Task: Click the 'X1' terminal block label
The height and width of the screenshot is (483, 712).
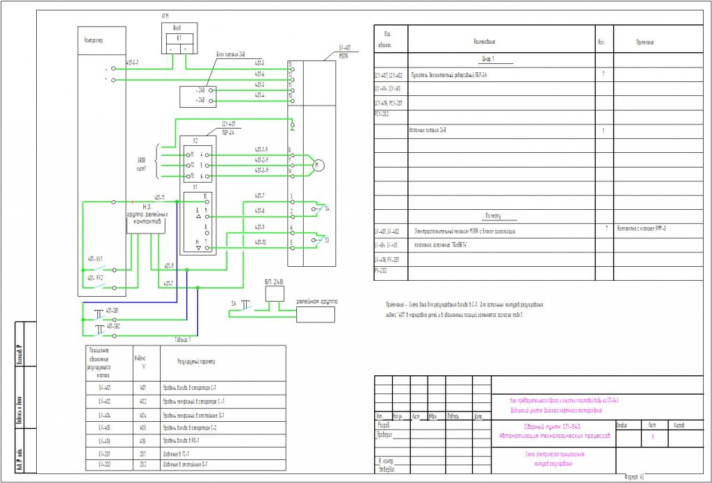Action: click(195, 187)
